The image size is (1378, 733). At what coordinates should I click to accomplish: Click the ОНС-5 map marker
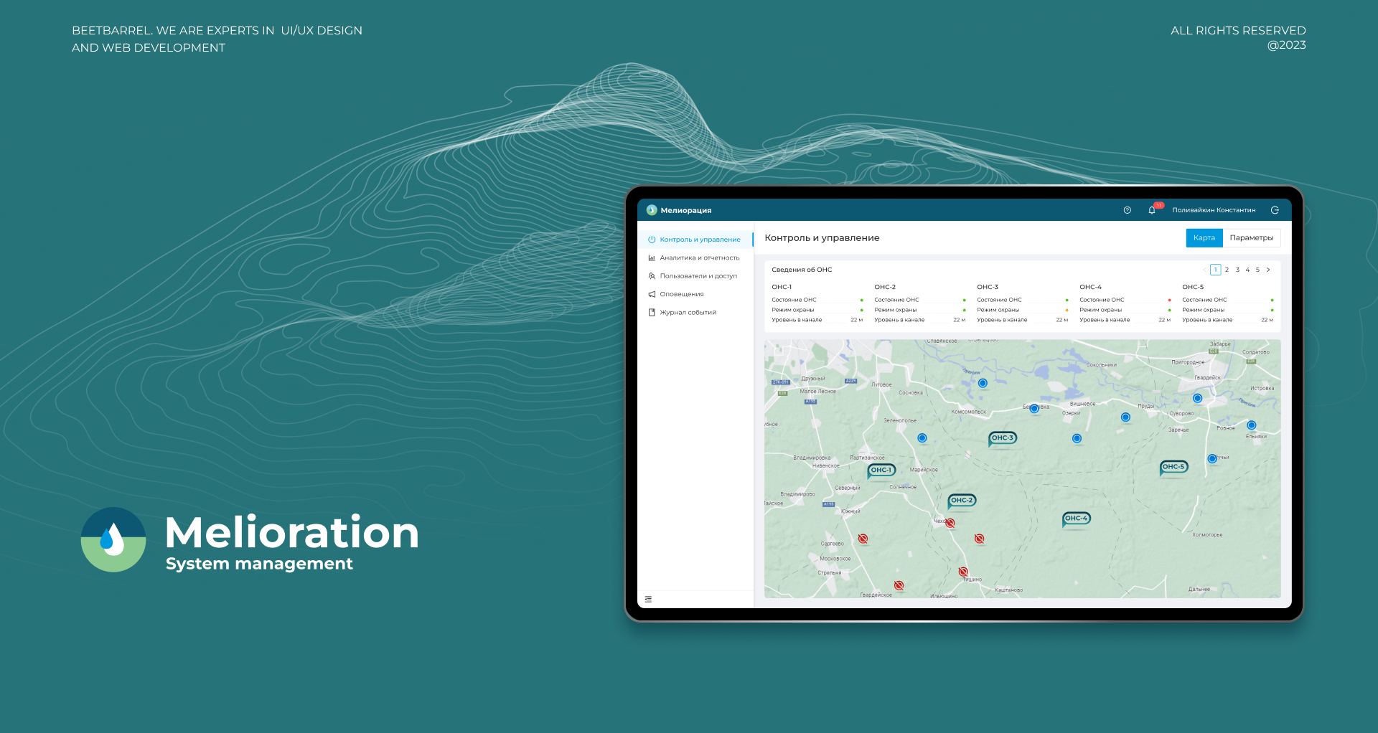coord(1173,466)
